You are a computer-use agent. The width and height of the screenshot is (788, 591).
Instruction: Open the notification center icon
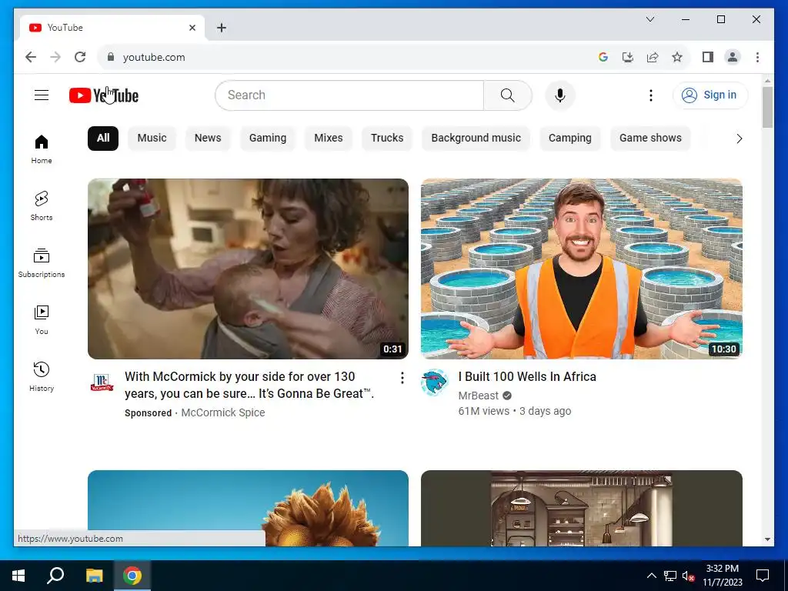pyautogui.click(x=763, y=576)
